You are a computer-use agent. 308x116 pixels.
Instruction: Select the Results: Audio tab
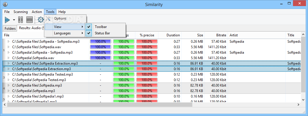pos(31,28)
